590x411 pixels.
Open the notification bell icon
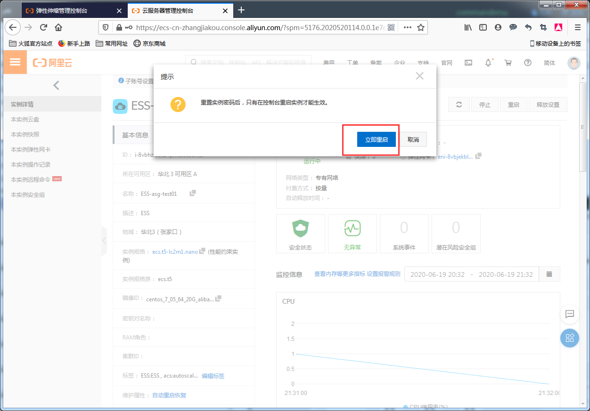click(x=488, y=63)
